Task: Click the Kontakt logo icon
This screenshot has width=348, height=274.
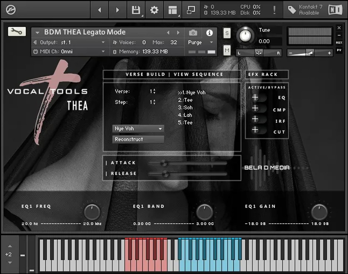Action: click(x=10, y=10)
